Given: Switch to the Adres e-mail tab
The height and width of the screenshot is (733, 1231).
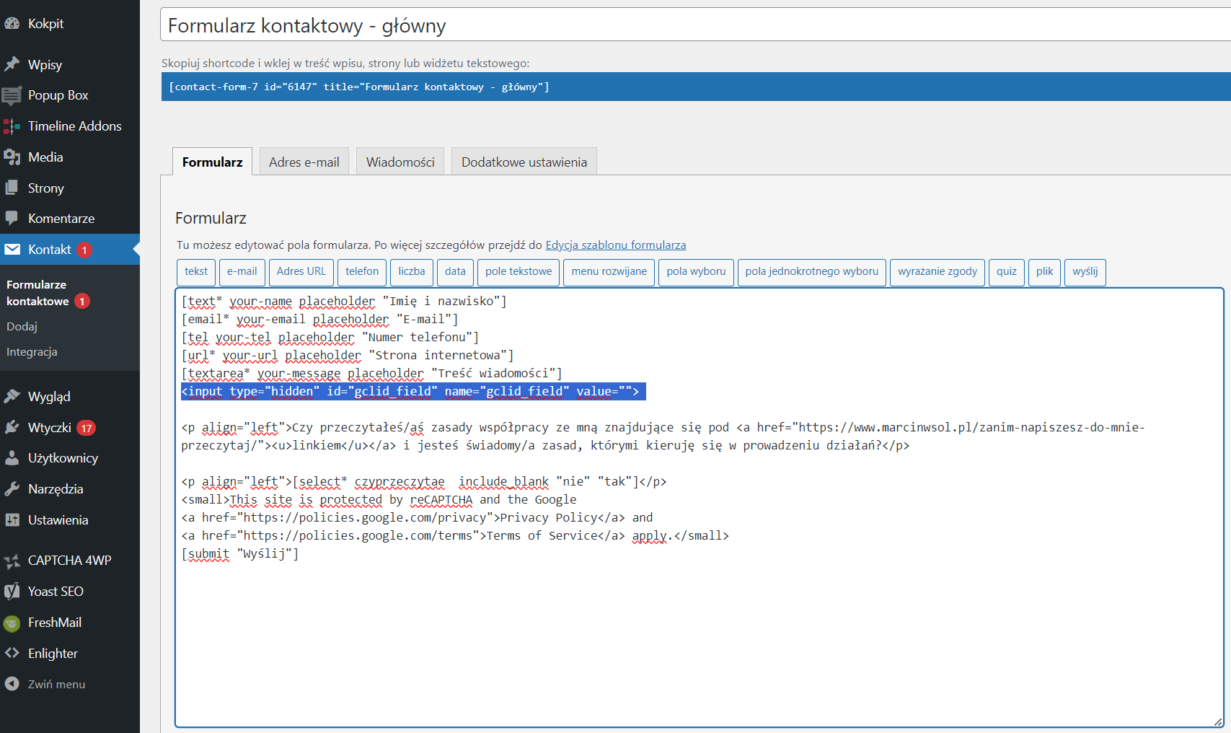Looking at the screenshot, I should click(304, 162).
